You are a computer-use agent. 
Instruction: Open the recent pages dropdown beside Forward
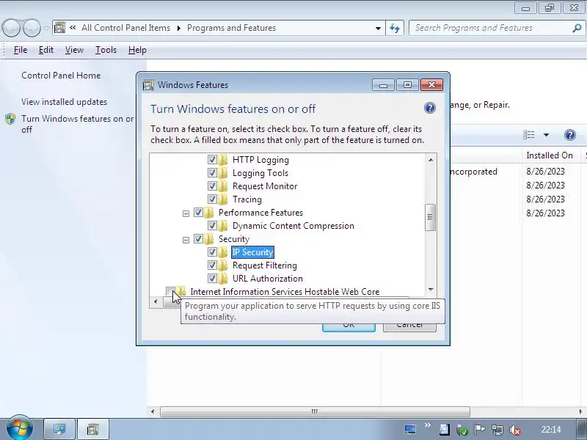[x=46, y=28]
